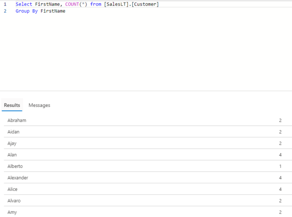Click the Abraham result row

click(148, 120)
